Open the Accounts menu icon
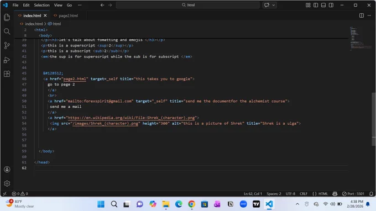The height and width of the screenshot is (211, 376). [7, 170]
